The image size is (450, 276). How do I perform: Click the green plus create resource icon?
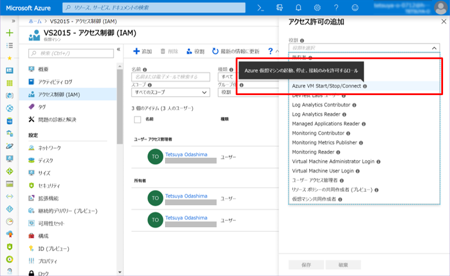click(x=9, y=32)
